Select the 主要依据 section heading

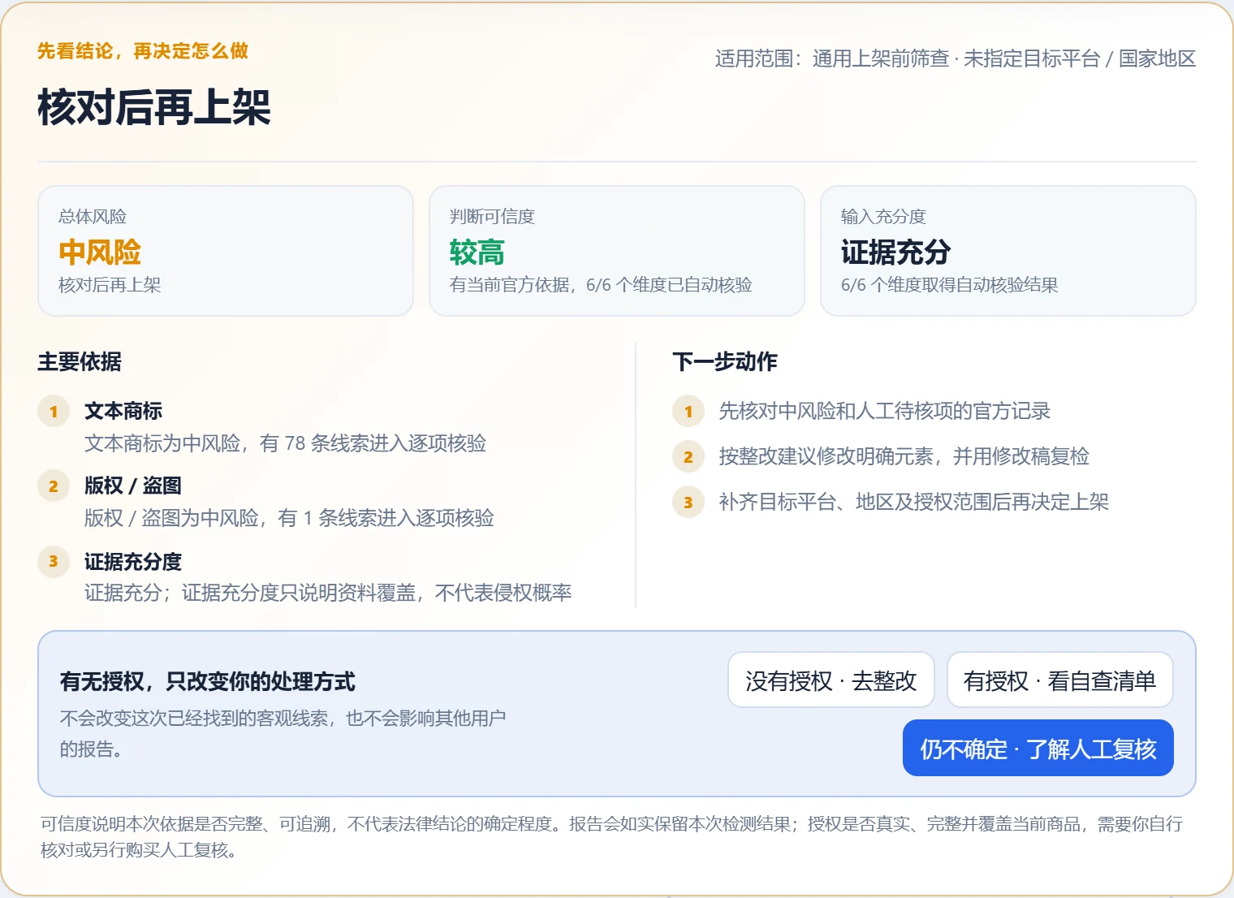[x=80, y=361]
